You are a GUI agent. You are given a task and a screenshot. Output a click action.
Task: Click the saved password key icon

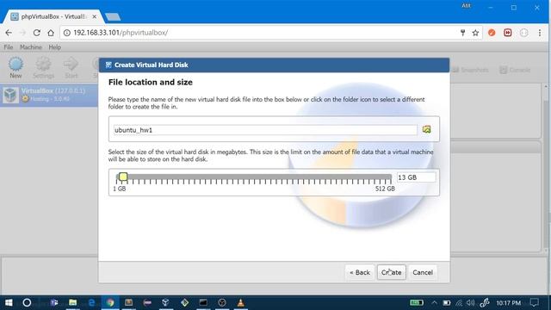click(x=463, y=33)
